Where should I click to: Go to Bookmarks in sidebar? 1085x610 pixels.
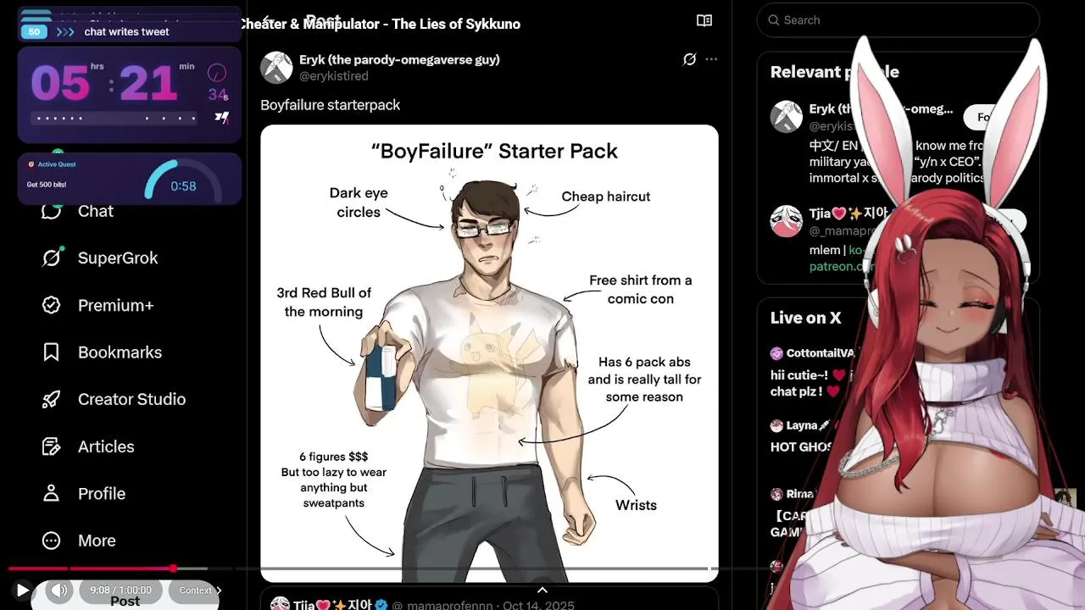[x=102, y=352]
